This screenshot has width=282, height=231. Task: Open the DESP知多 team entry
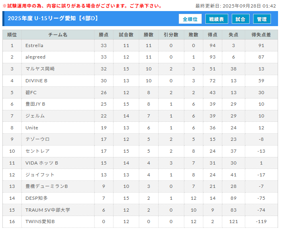coord(36,198)
